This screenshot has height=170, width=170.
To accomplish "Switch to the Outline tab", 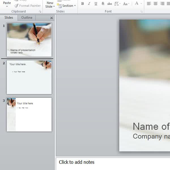I will 27,18.
